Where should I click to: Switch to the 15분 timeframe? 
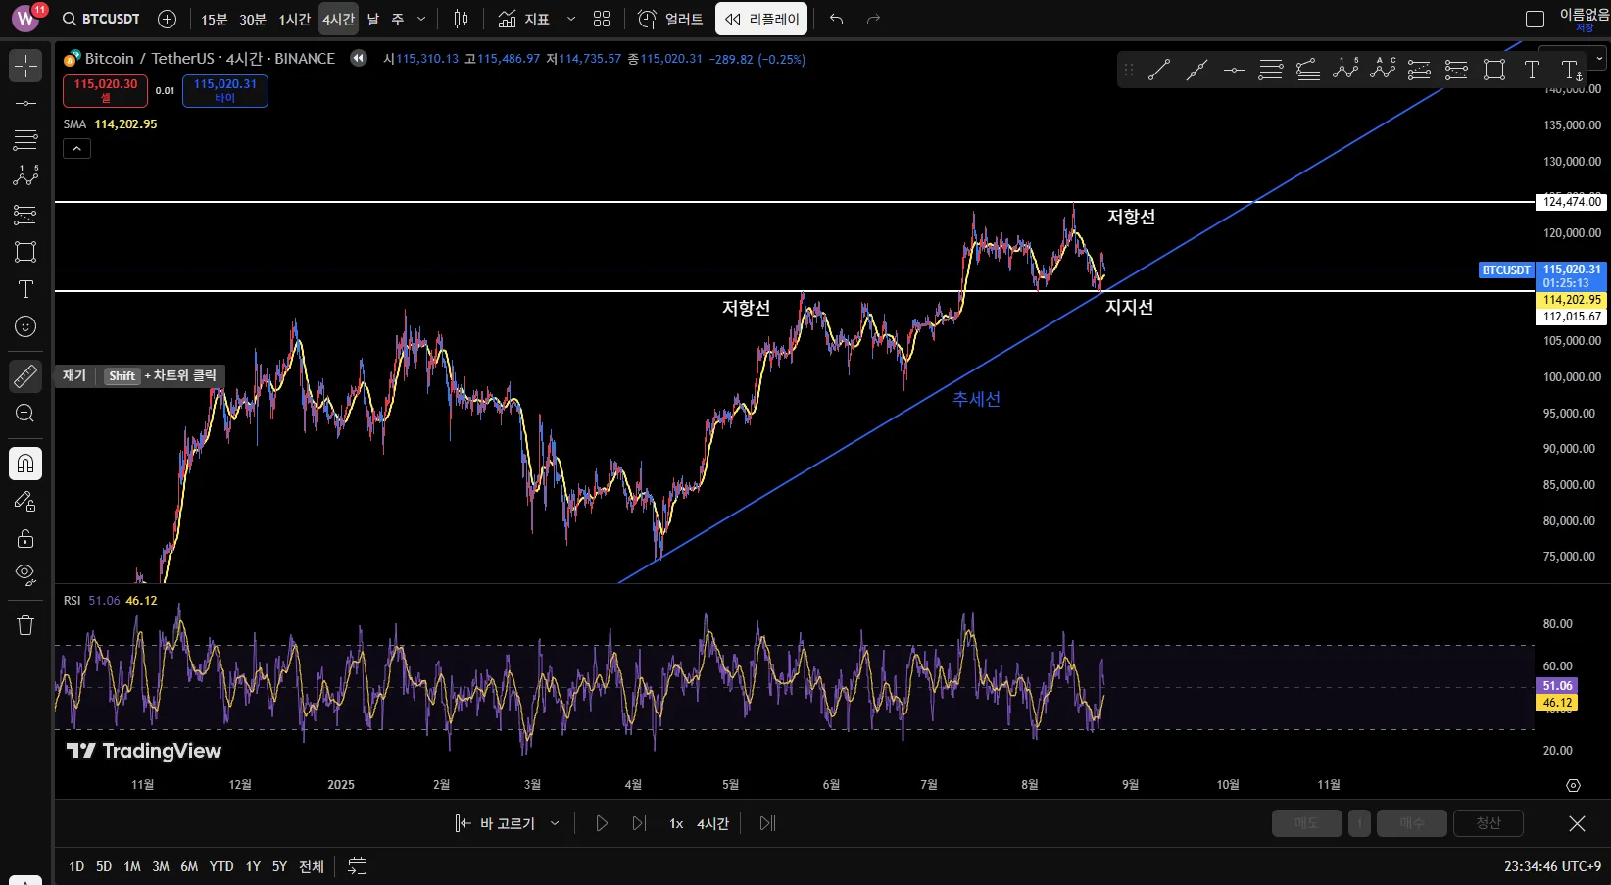pyautogui.click(x=214, y=19)
